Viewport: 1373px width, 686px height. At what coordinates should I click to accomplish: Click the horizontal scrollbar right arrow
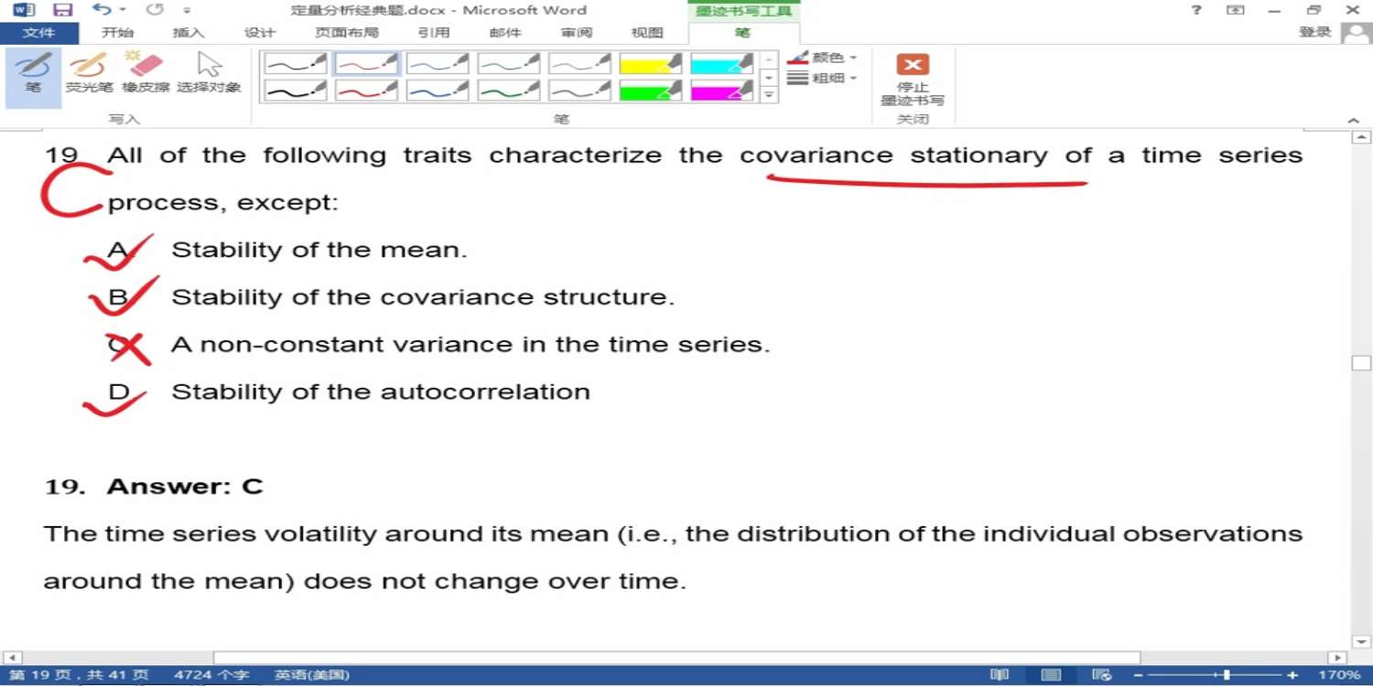point(1338,658)
